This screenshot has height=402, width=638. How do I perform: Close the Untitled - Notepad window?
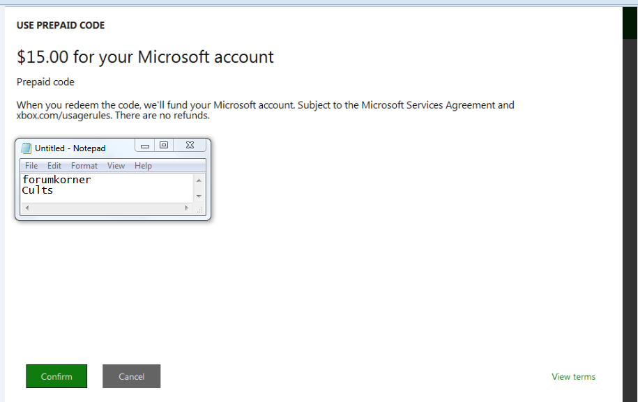coord(190,146)
